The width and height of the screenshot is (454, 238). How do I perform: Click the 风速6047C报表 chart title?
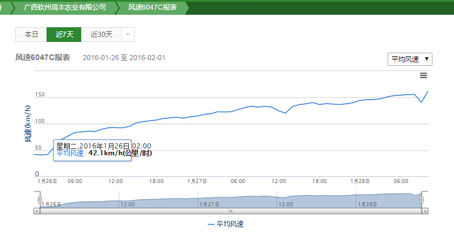pos(43,58)
